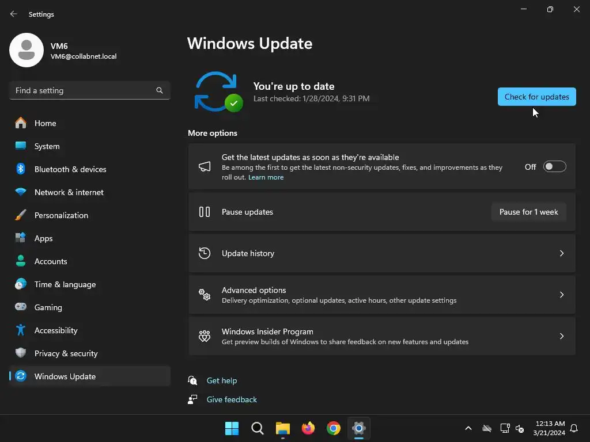Open taskbar Search

[258, 428]
